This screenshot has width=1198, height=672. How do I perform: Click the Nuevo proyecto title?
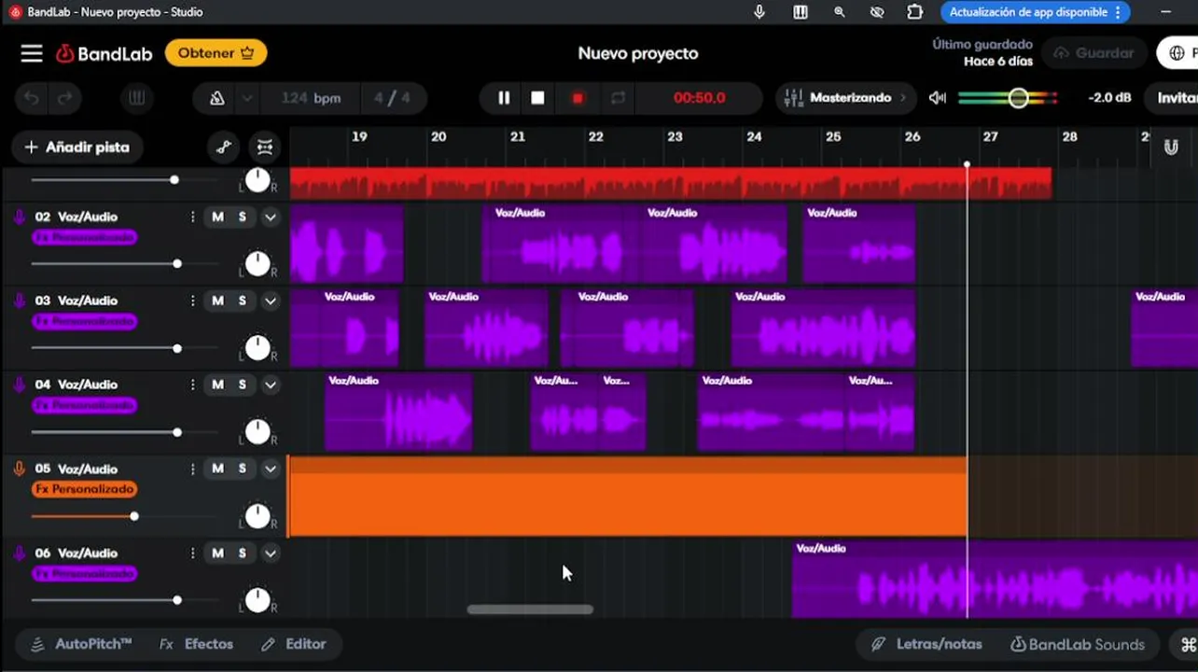click(638, 53)
